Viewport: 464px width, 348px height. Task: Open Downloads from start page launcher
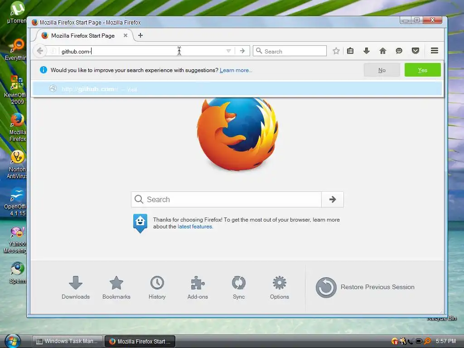[x=76, y=288]
